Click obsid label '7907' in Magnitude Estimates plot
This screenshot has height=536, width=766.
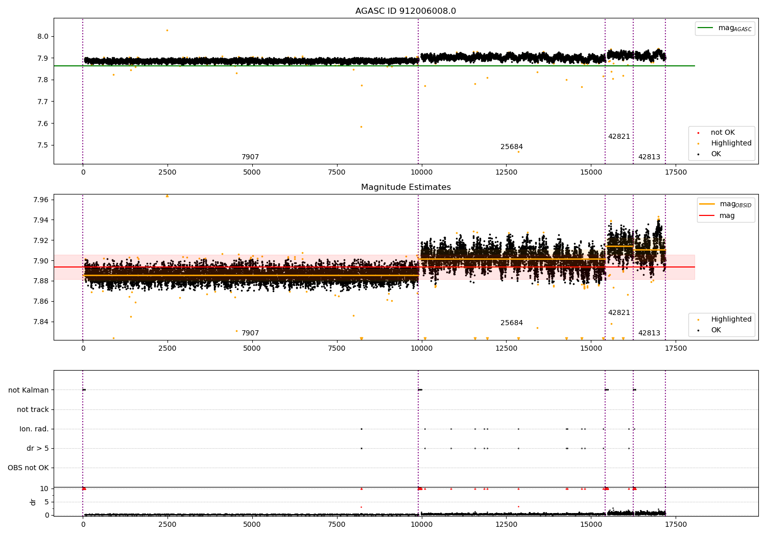tap(250, 333)
